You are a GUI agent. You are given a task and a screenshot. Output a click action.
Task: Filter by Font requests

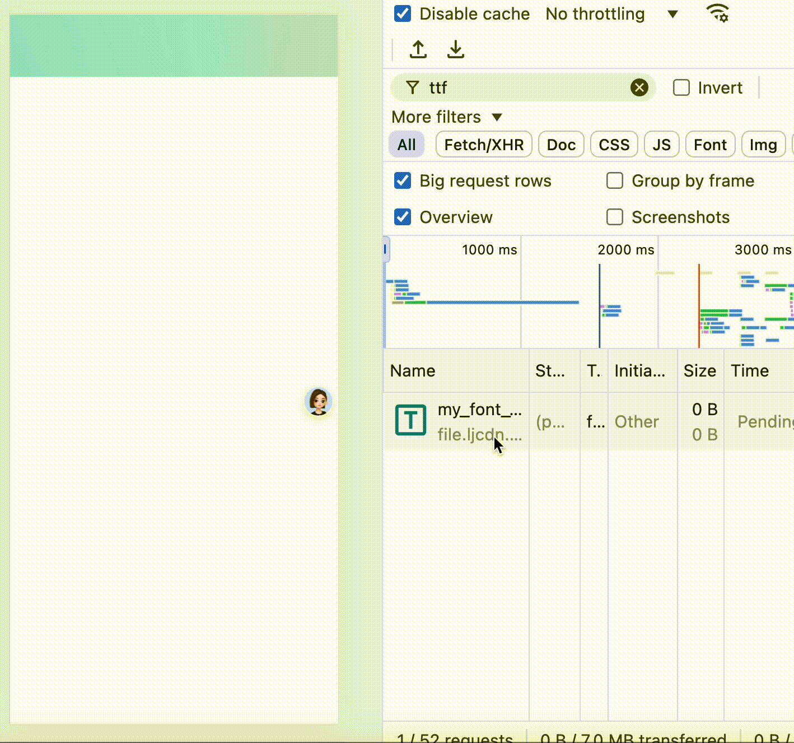(x=710, y=145)
